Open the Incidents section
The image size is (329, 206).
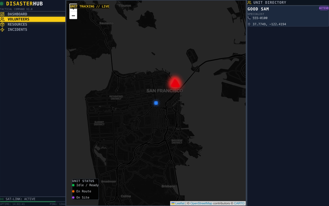(x=33, y=30)
